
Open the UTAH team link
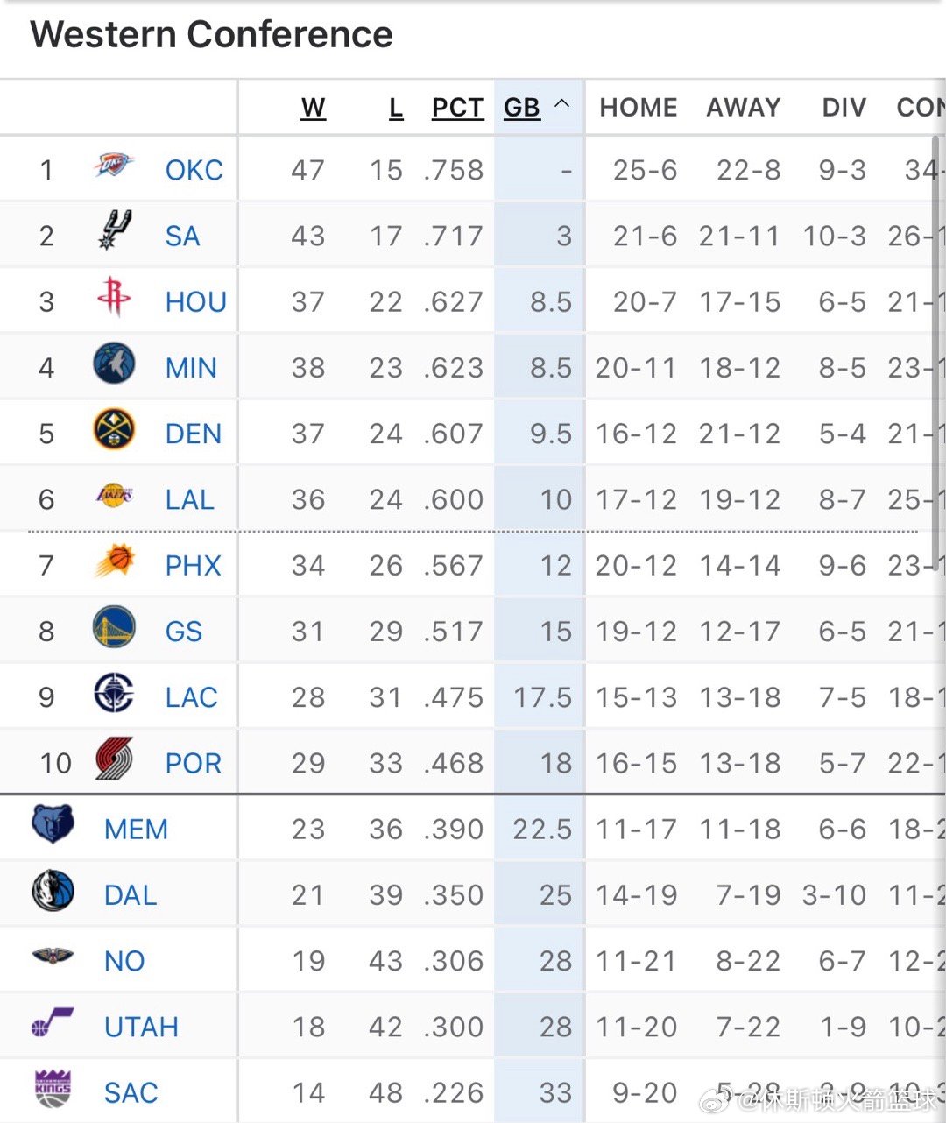pyautogui.click(x=141, y=1027)
